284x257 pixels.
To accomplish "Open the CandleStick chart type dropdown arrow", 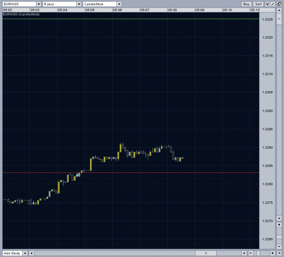I will [x=119, y=4].
